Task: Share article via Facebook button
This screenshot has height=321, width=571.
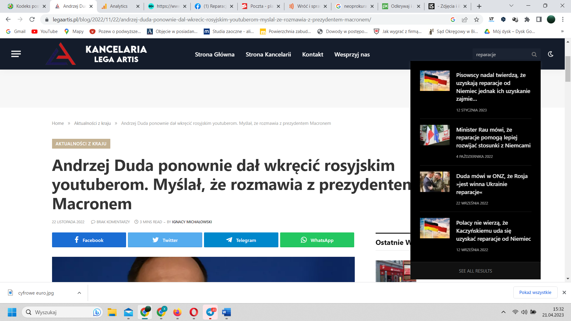Action: [89, 240]
